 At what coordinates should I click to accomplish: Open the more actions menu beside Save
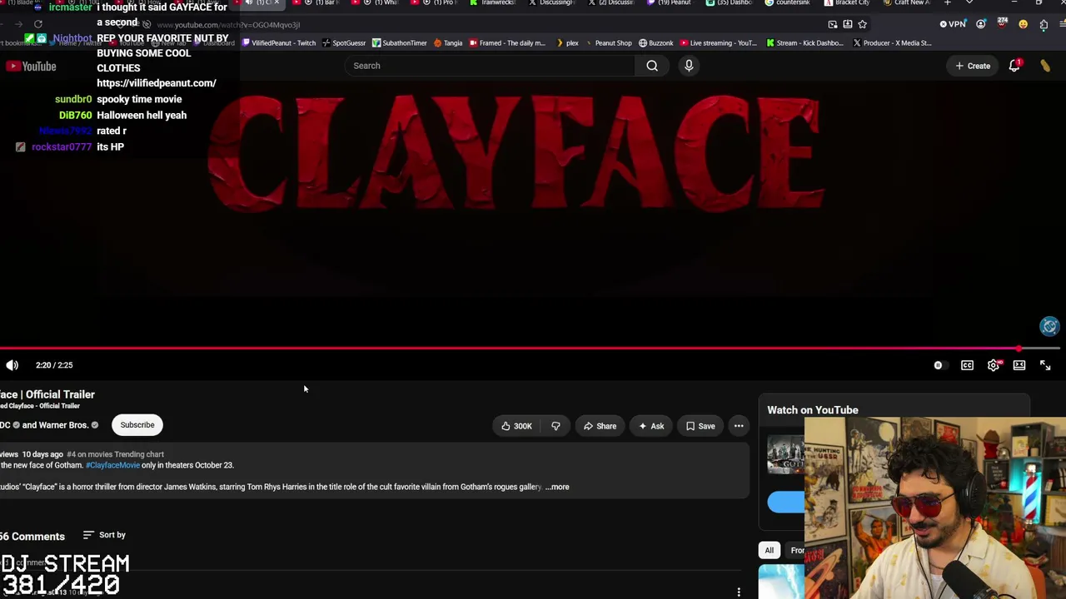coord(739,426)
